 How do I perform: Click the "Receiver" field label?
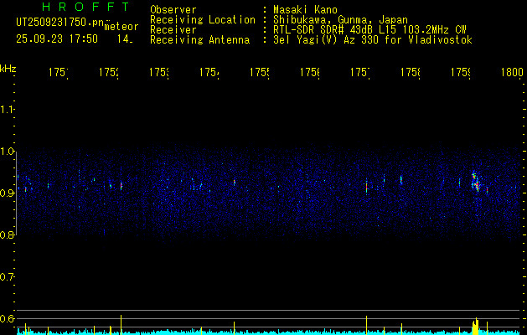(173, 30)
